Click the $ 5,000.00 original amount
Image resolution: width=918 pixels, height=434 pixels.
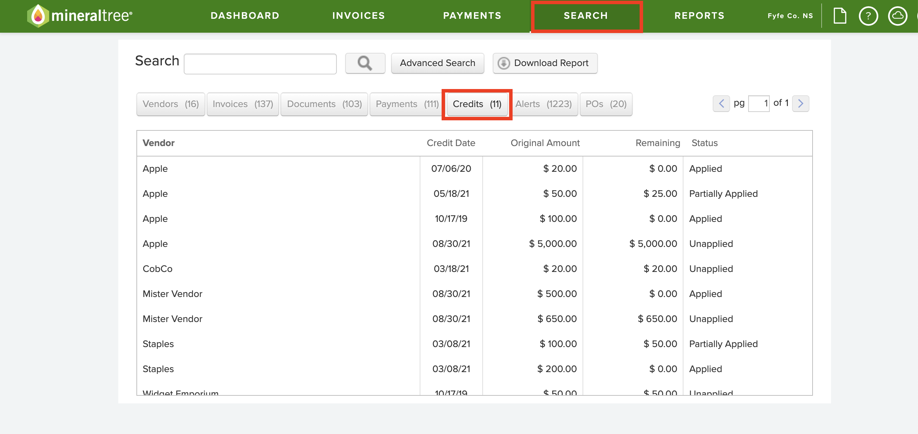tap(553, 244)
